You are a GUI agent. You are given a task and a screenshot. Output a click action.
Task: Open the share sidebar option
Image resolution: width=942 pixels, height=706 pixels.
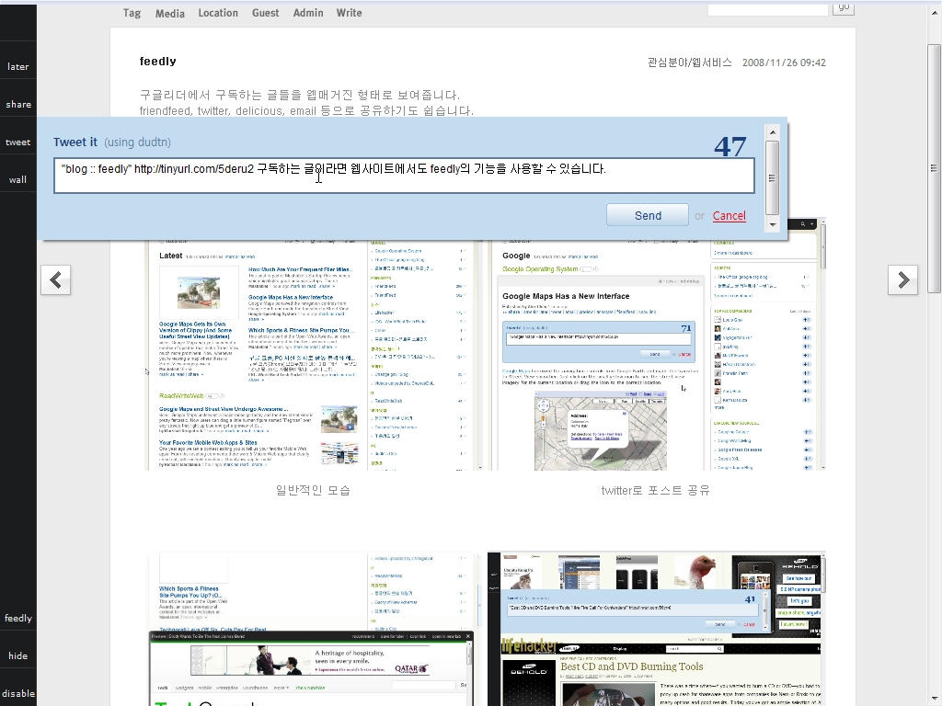(x=18, y=105)
